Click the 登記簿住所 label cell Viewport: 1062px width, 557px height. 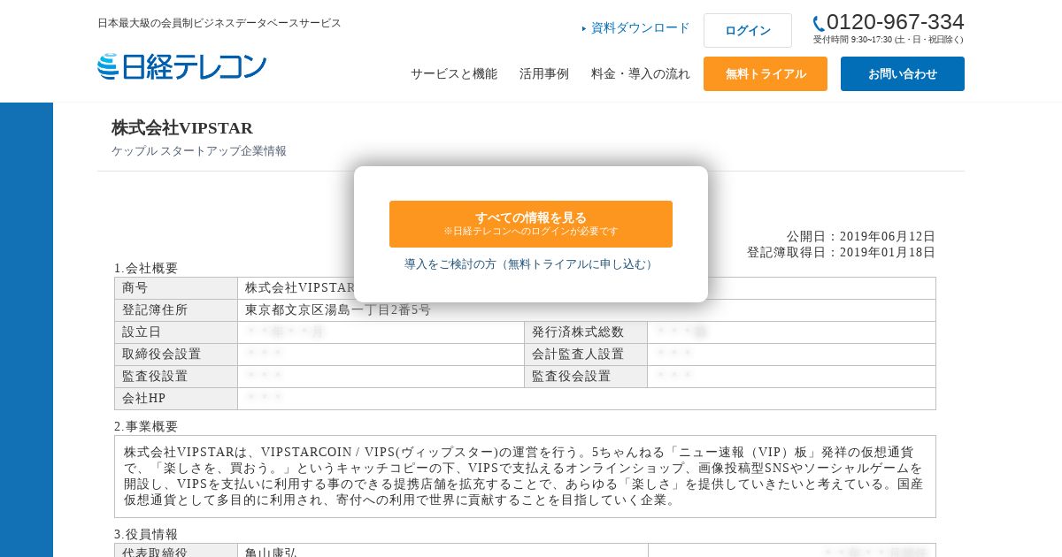(176, 310)
